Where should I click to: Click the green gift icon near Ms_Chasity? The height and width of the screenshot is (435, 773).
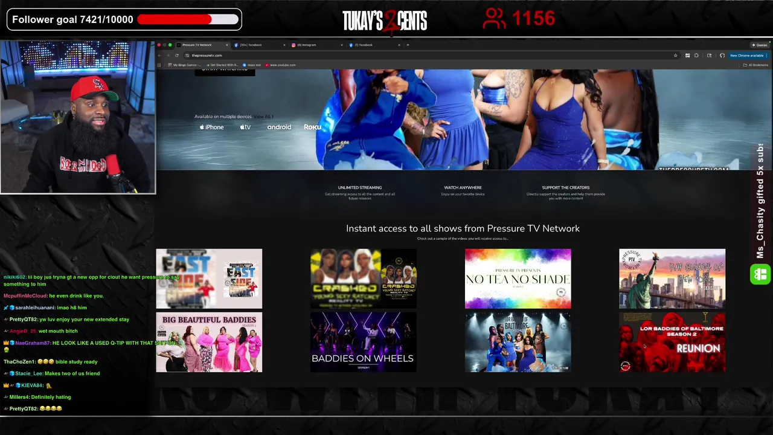[760, 275]
